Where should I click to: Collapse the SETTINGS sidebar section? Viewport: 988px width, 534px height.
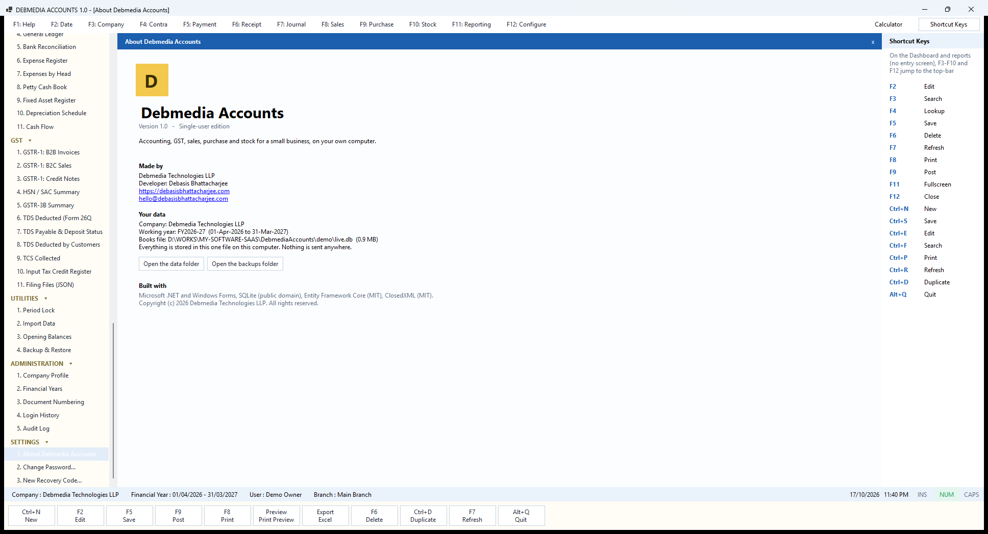tap(46, 442)
